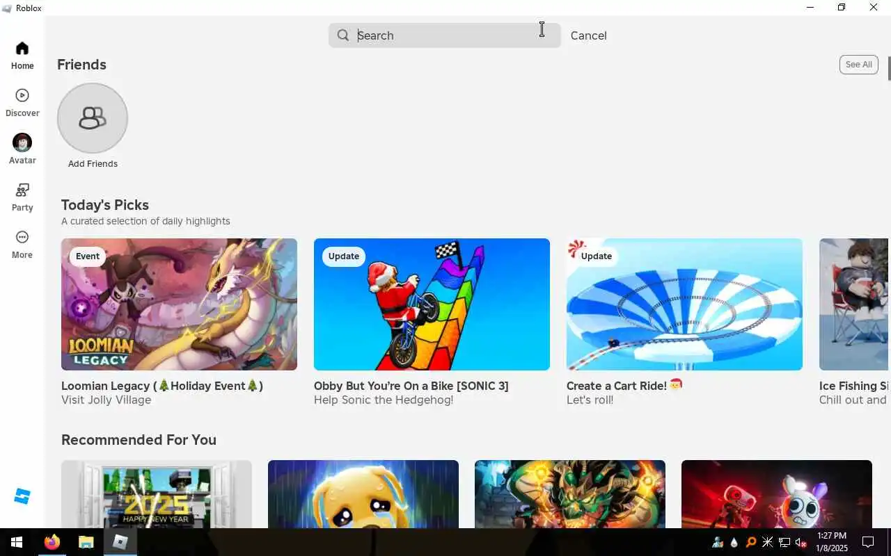Open the crying yellow dog recommended game
This screenshot has width=891, height=556.
click(x=363, y=494)
